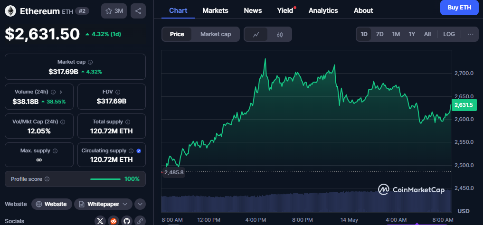Viewport: 483px width, 225px height.
Task: Expand more website links chevron
Action: click(140, 204)
